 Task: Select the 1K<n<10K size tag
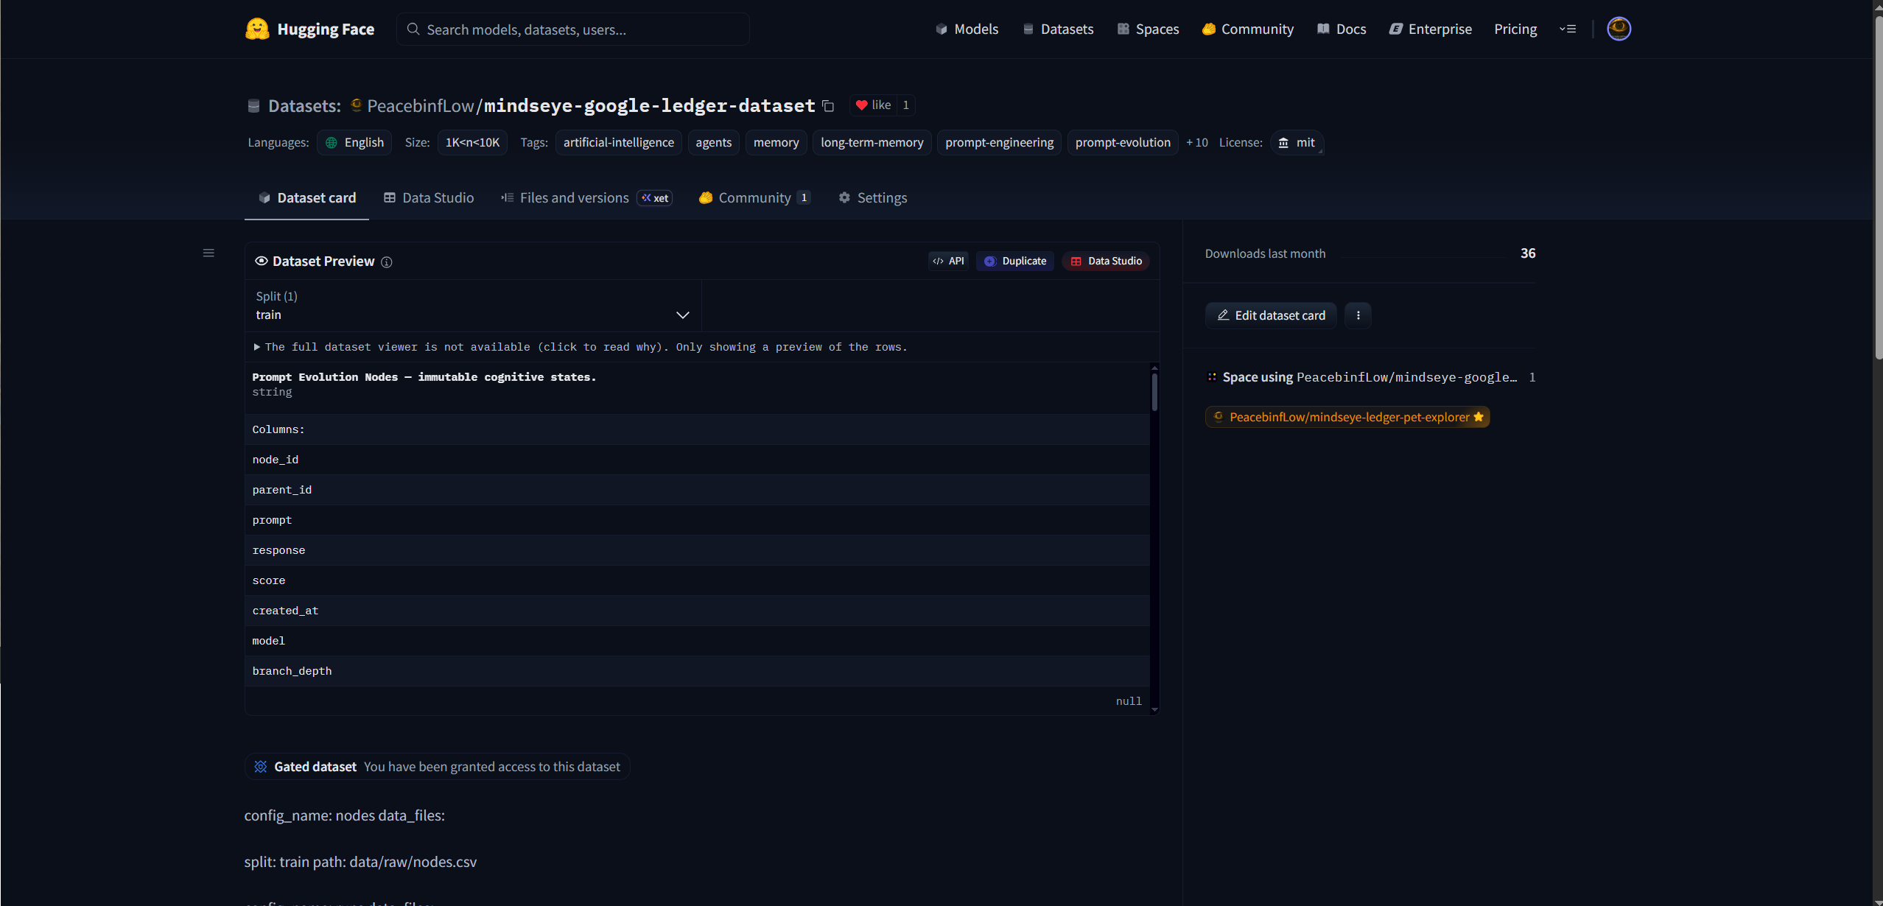click(472, 143)
